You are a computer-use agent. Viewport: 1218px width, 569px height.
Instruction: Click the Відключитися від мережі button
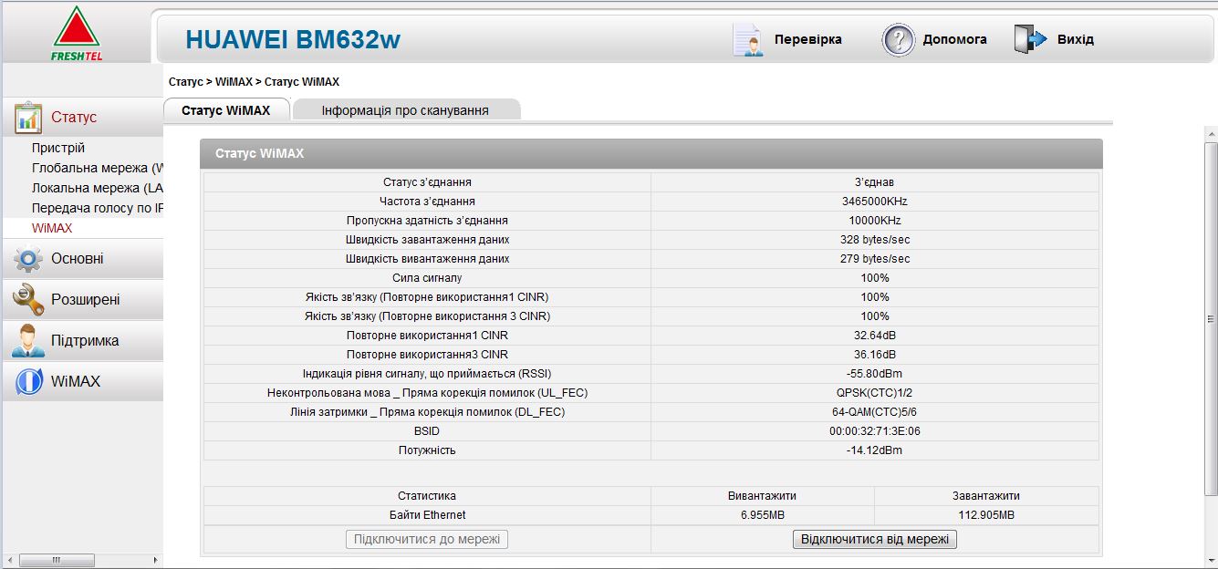[x=875, y=539]
